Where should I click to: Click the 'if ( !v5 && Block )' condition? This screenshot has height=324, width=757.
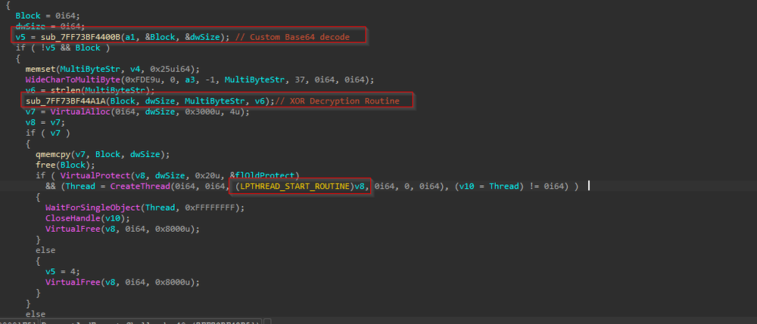(x=64, y=48)
